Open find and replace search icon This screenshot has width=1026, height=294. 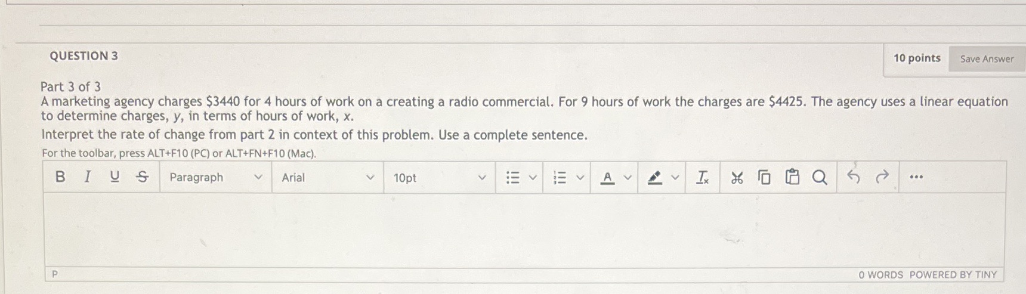coord(820,177)
